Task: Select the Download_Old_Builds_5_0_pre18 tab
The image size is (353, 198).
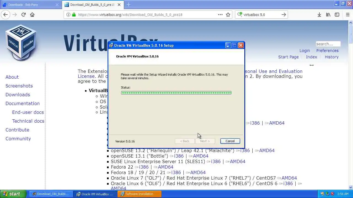Action: (92, 5)
